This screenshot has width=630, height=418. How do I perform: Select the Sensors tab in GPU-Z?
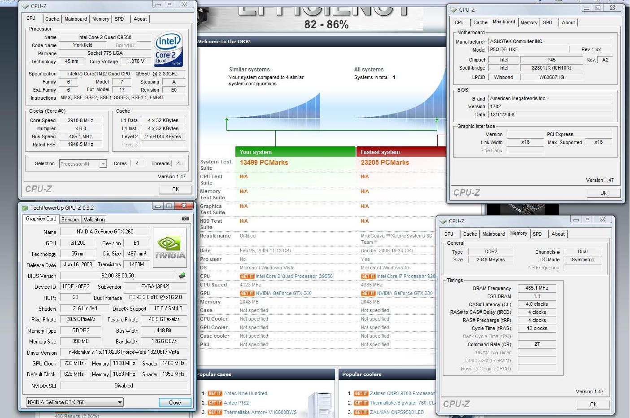pos(70,220)
